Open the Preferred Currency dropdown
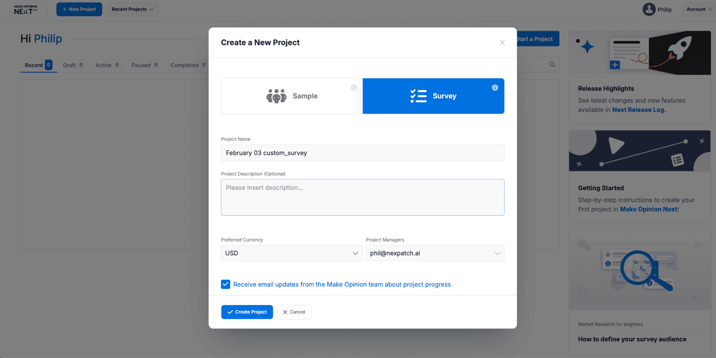The height and width of the screenshot is (358, 716). pos(292,253)
